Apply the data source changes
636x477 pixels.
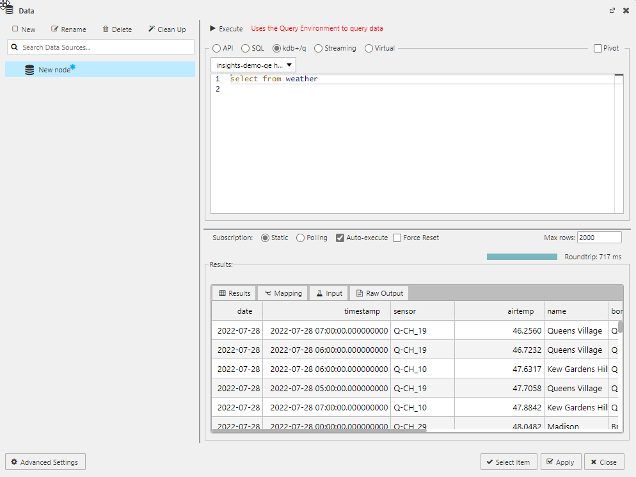coord(561,462)
